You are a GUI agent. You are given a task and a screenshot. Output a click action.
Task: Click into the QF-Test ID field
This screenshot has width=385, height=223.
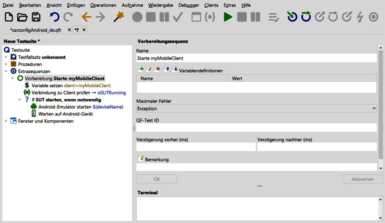[x=256, y=128]
